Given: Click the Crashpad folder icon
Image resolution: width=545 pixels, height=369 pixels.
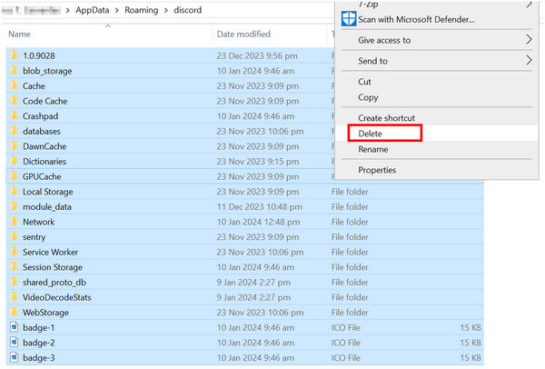Looking at the screenshot, I should click(x=14, y=116).
